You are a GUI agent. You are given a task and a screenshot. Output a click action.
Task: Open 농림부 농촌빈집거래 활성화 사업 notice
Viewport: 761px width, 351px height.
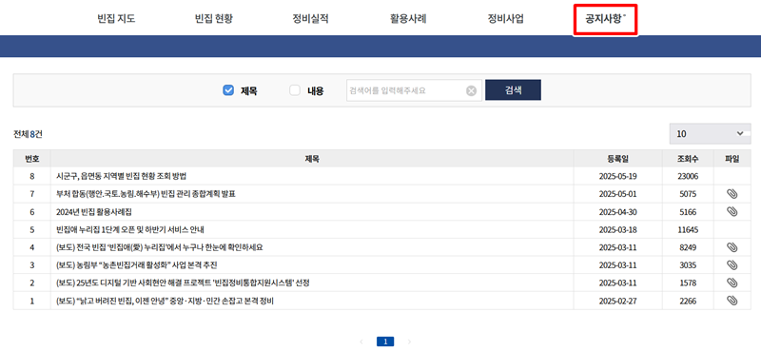point(137,265)
